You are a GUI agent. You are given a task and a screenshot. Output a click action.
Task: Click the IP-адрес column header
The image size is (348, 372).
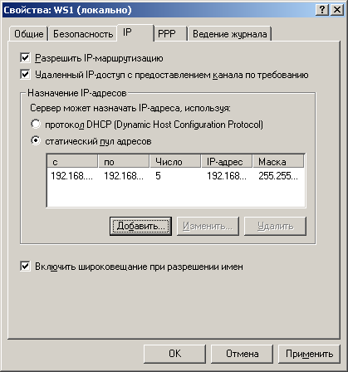pyautogui.click(x=227, y=161)
